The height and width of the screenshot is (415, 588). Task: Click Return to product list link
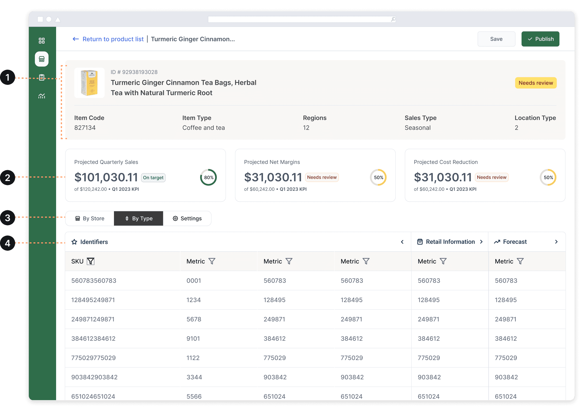(x=113, y=39)
